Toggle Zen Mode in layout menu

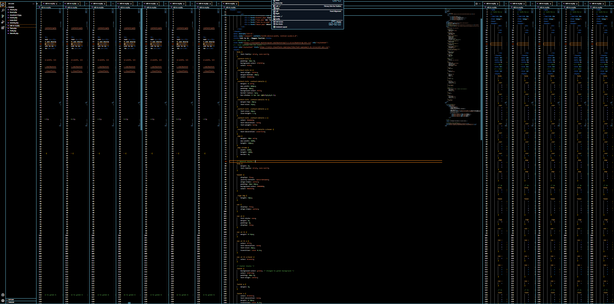point(307,24)
